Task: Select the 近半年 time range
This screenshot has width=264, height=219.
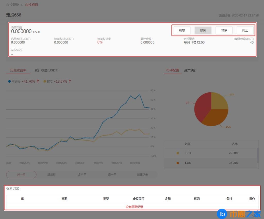Action: 82,174
